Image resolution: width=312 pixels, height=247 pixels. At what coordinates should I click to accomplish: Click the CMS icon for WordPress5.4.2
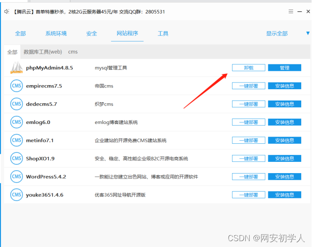pyautogui.click(x=17, y=177)
